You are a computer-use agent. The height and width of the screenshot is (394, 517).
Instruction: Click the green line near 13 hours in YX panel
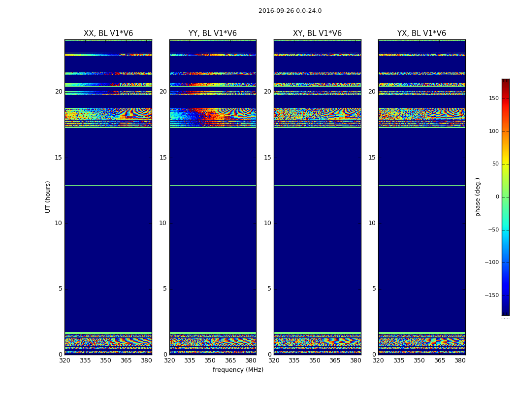click(421, 185)
